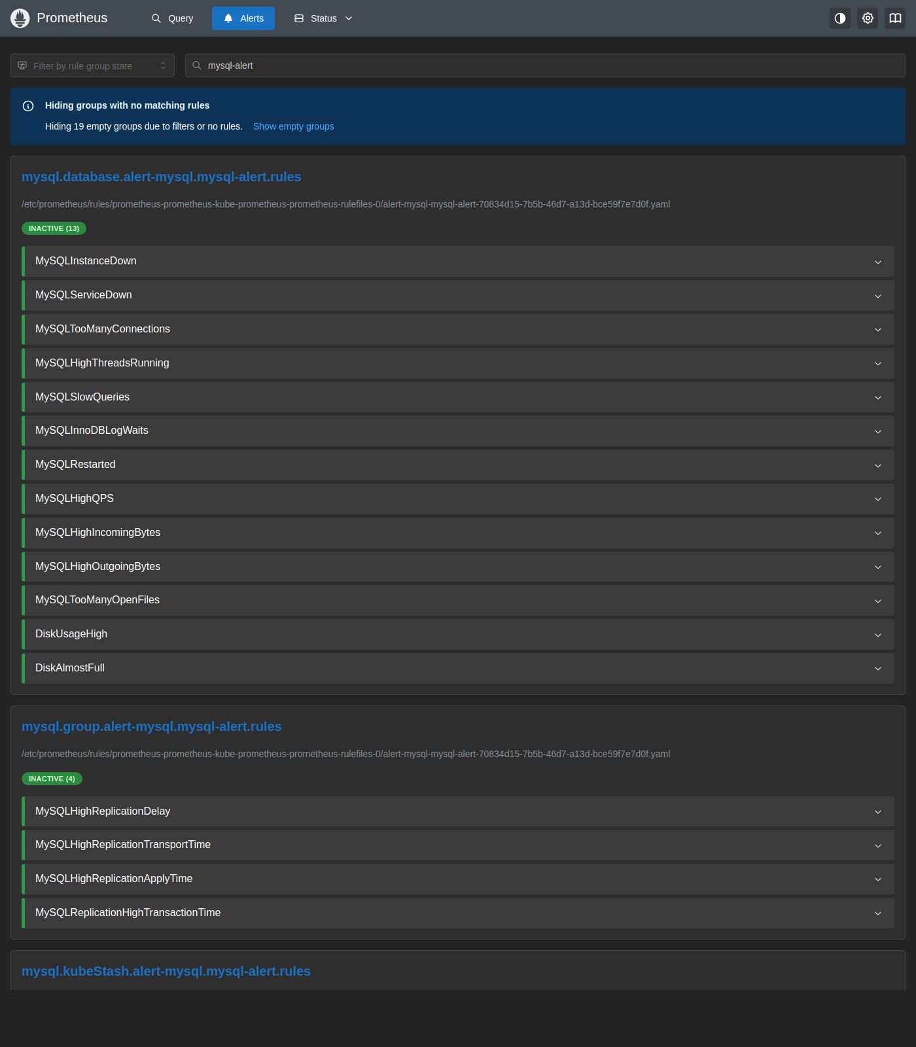916x1047 pixels.
Task: Click the Prometheus flame logo
Action: [20, 18]
